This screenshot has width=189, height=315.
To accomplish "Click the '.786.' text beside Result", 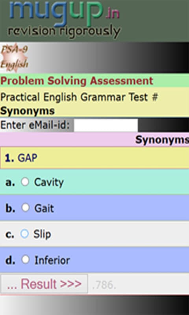I will [x=104, y=285].
